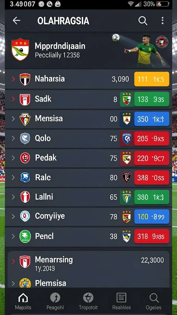Tap the round club badge beside player

tap(162, 42)
